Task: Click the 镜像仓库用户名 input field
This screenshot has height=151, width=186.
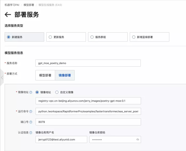Action: [61, 140]
